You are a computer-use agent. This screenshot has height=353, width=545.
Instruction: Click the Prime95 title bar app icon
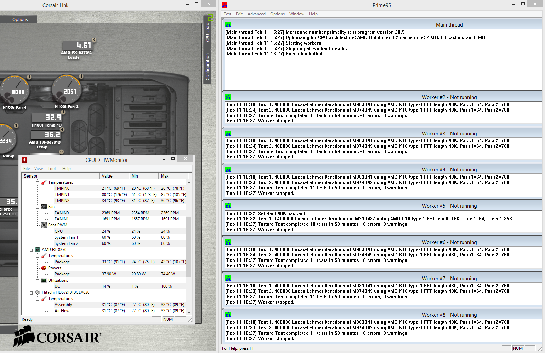click(x=225, y=5)
